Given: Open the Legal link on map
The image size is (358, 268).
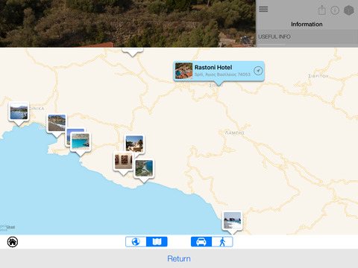Looking at the screenshot, I should [x=10, y=227].
